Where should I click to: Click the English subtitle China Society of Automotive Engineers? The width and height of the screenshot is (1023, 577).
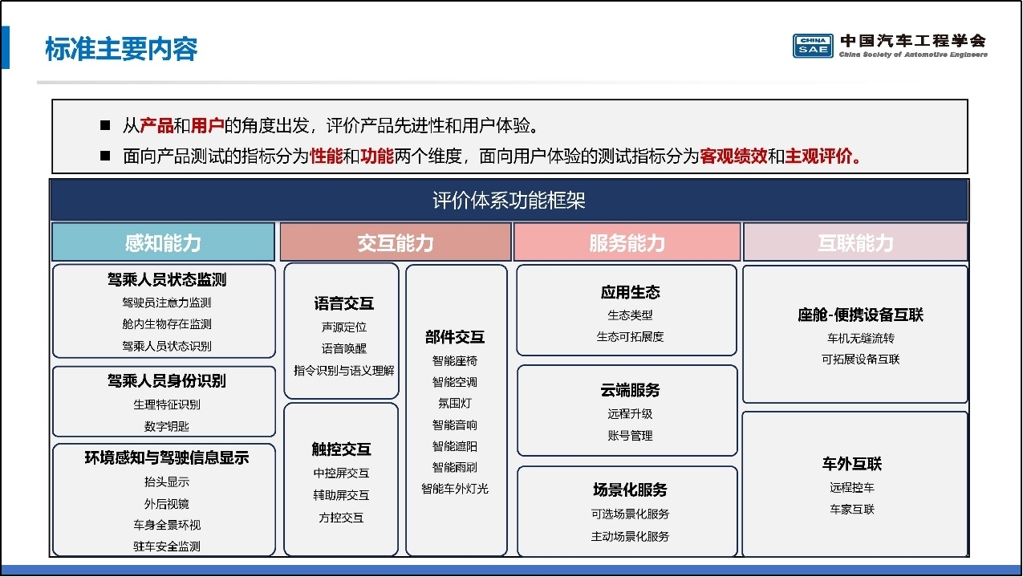point(913,55)
